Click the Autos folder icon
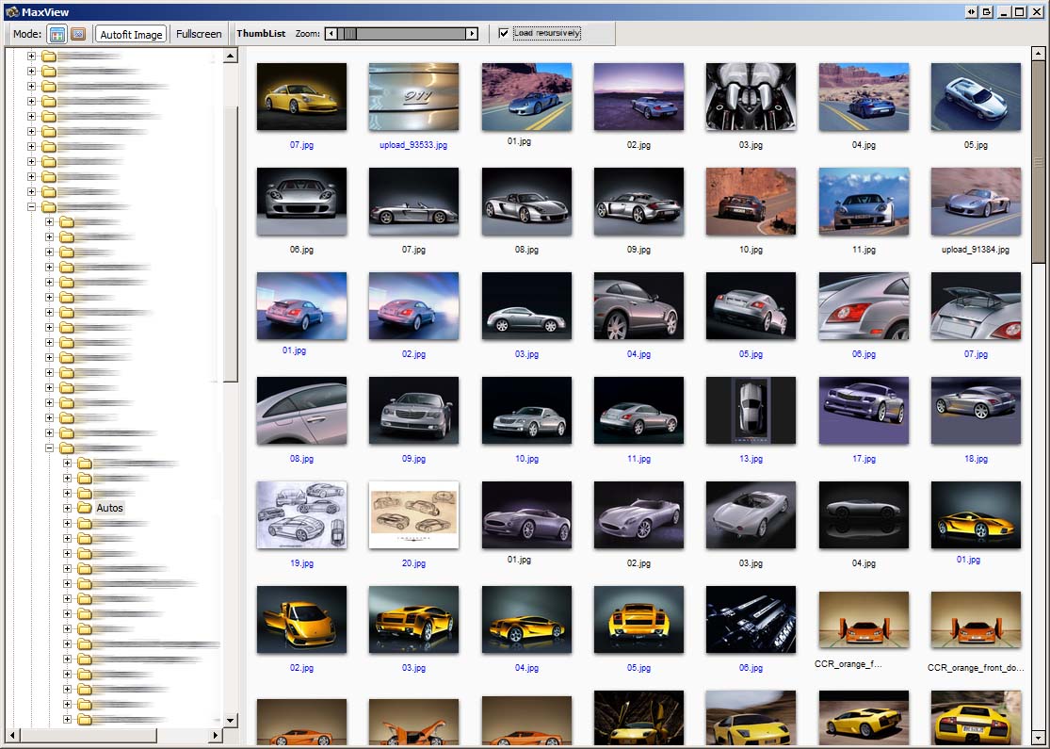Viewport: 1050px width, 749px height. click(x=85, y=508)
